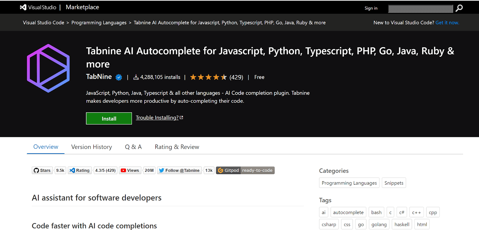Open the Overview tab
479x230 pixels.
pyautogui.click(x=46, y=147)
